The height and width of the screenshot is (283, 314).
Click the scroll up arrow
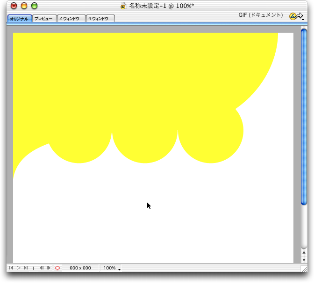point(304,252)
